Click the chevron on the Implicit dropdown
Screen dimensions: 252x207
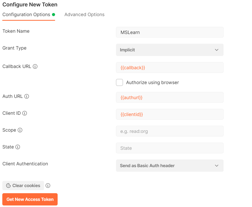pyautogui.click(x=217, y=50)
